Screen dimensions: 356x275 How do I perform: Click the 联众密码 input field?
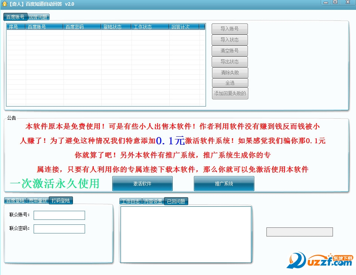point(59,229)
